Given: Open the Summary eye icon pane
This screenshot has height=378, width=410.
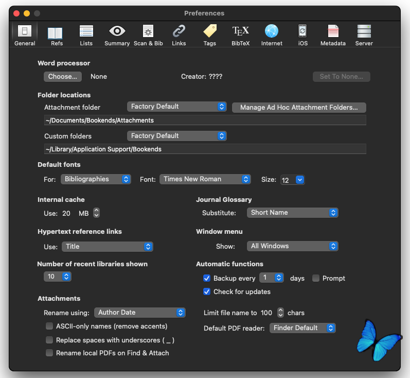Looking at the screenshot, I should [x=117, y=35].
